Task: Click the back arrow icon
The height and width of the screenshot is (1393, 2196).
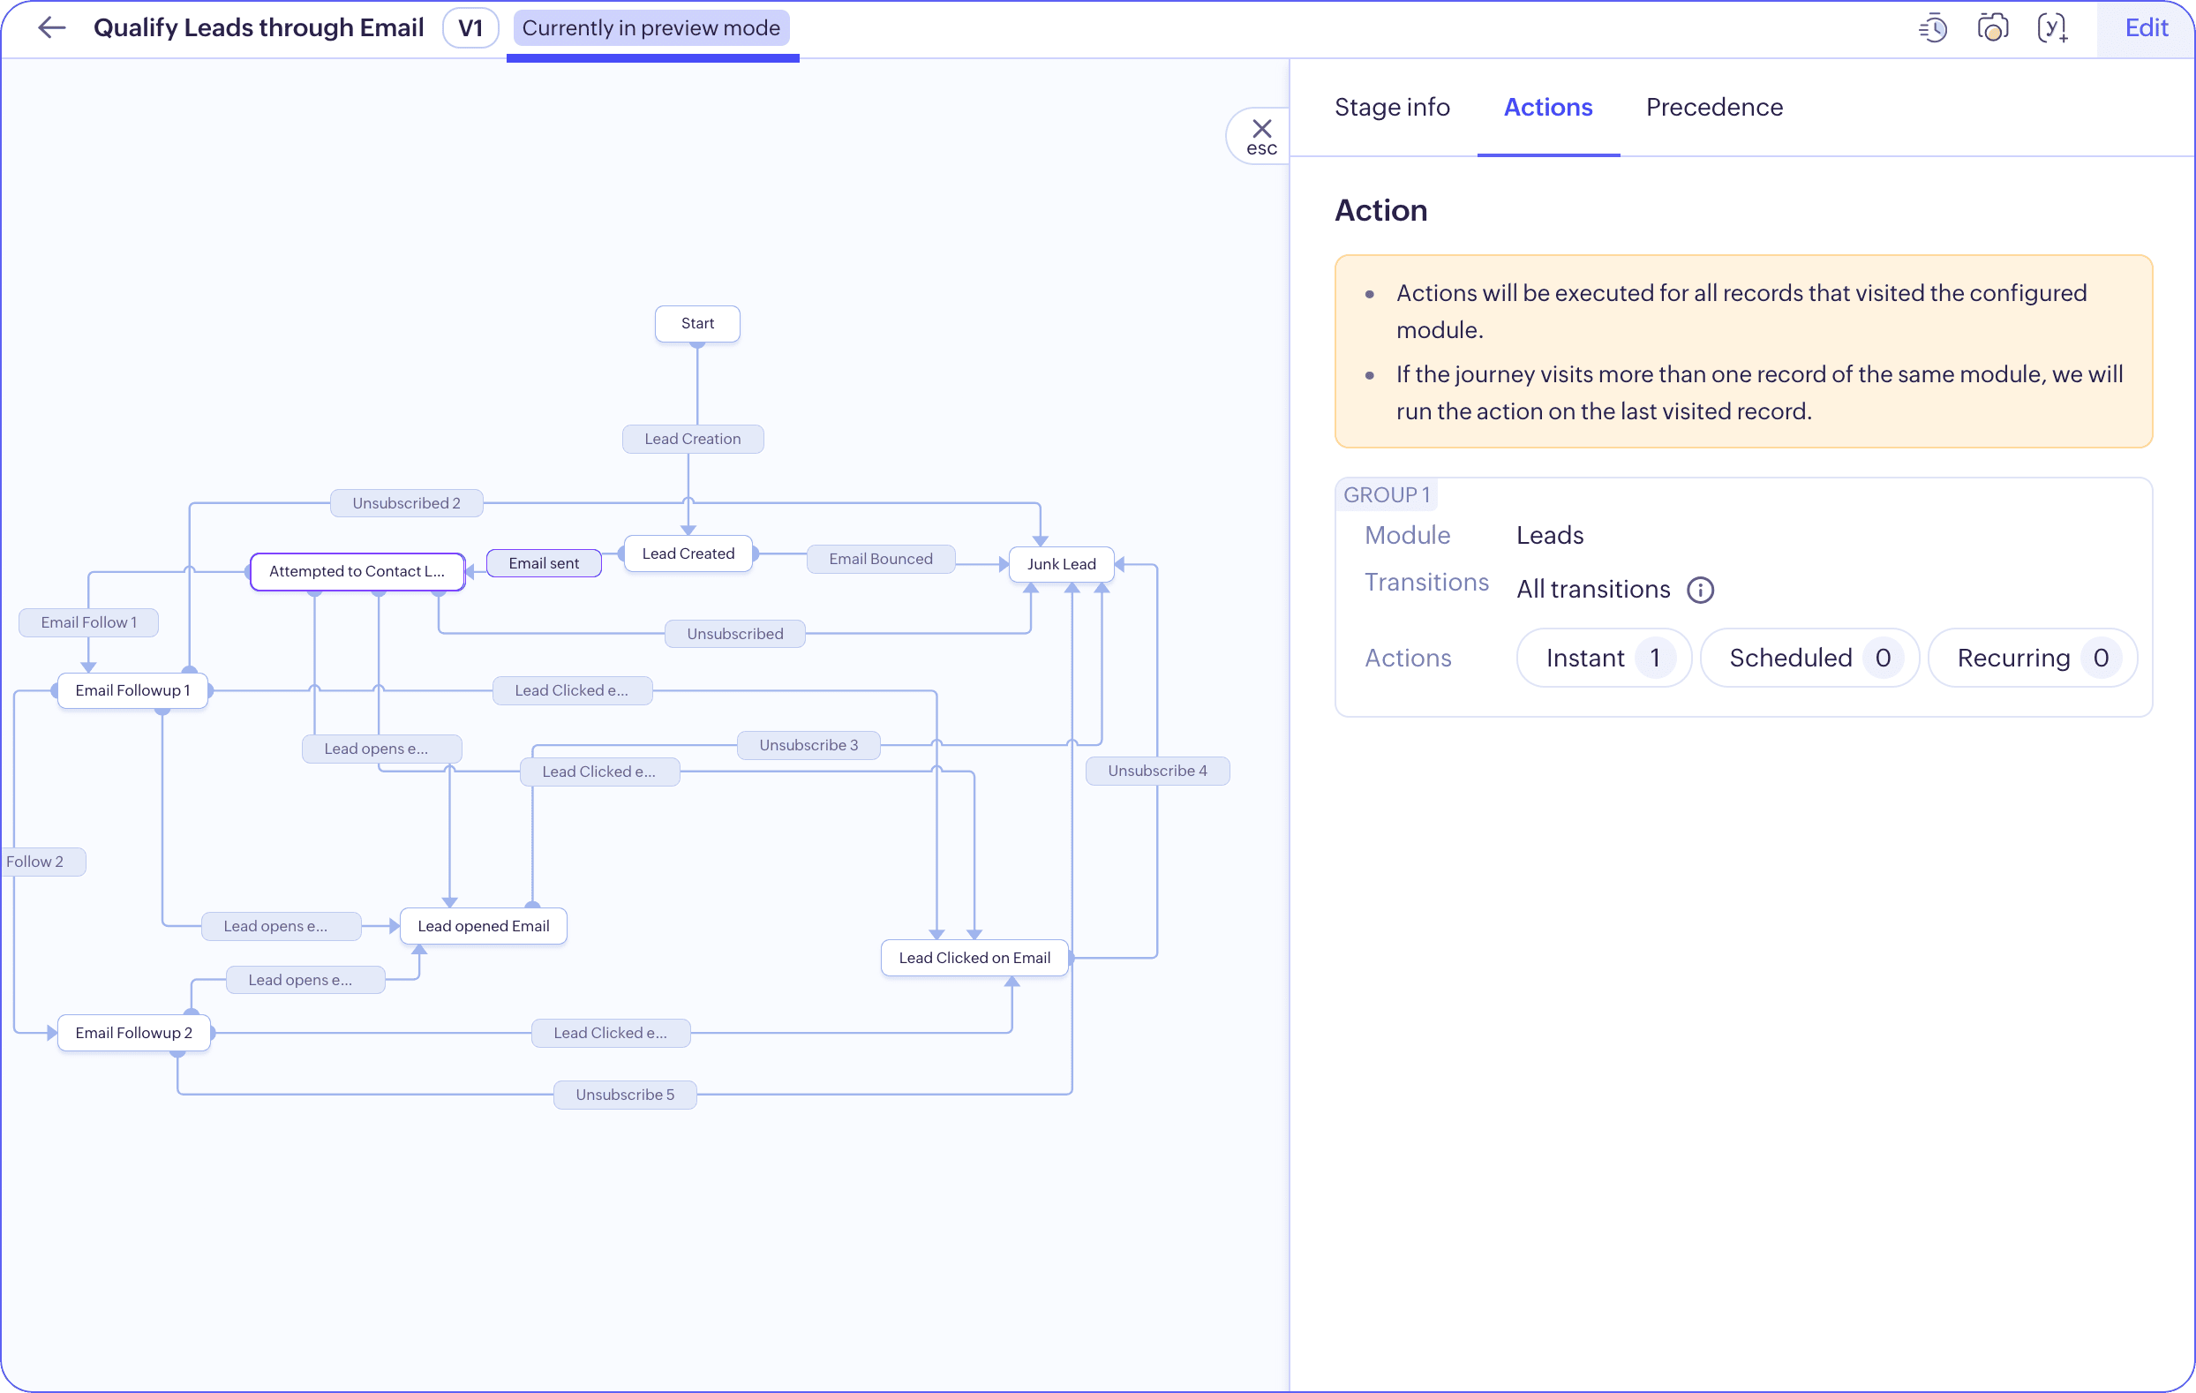Action: pyautogui.click(x=52, y=27)
